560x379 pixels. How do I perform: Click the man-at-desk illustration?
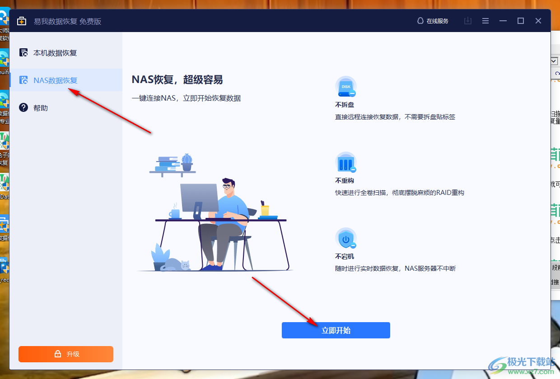[215, 213]
